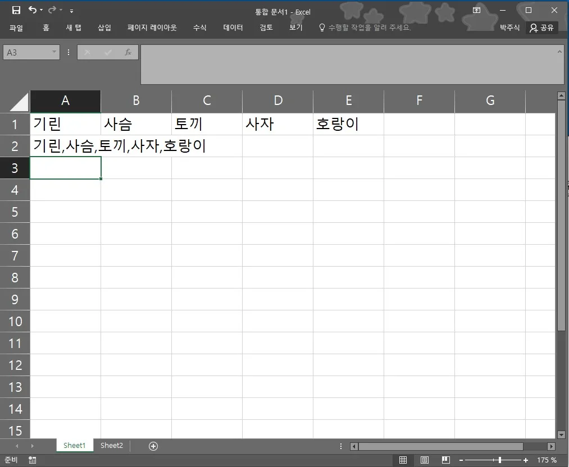
Task: Select cell D1 containing 사자
Action: [278, 125]
